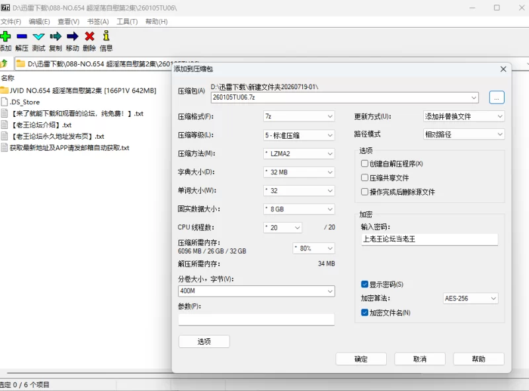Click the 选项 button below the parameters field
Image resolution: width=529 pixels, height=391 pixels.
tap(204, 341)
